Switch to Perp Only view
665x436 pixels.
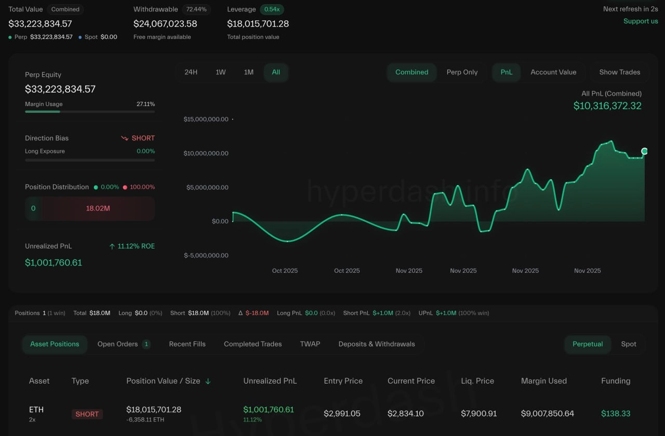[462, 72]
